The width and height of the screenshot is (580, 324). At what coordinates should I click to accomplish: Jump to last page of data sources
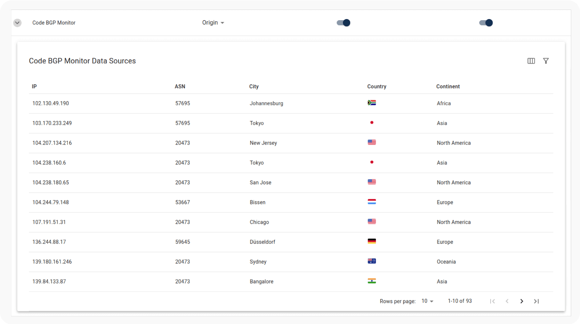point(536,301)
